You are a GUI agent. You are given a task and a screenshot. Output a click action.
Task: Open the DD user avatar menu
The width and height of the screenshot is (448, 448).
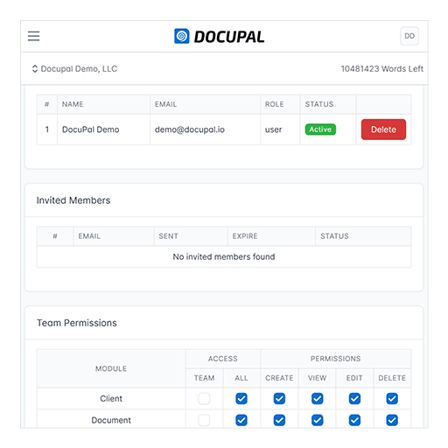(409, 36)
